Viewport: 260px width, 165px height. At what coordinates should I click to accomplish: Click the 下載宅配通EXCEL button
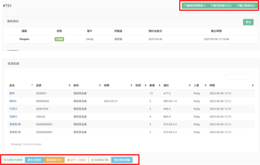(x=221, y=6)
